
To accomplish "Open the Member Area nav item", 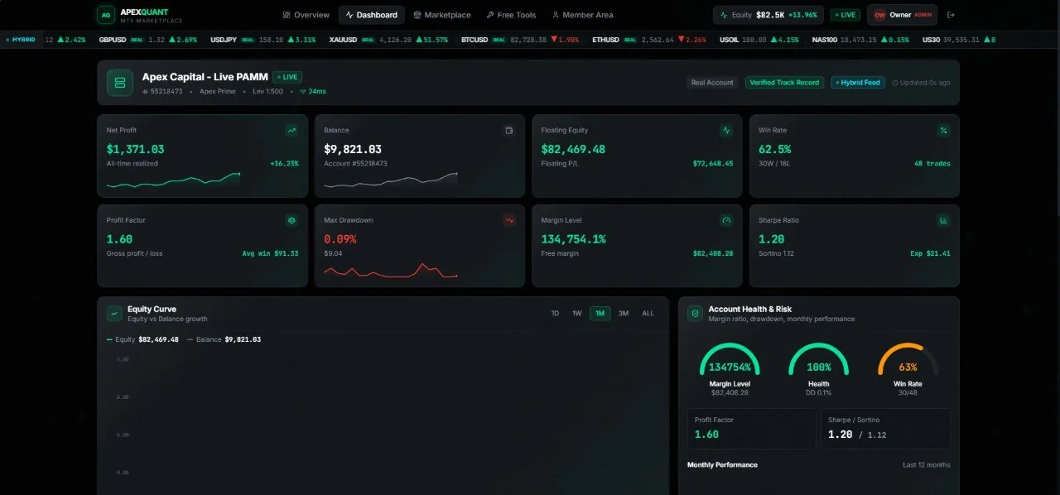I will click(x=582, y=15).
